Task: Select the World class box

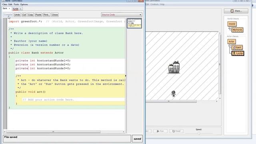Action: point(232,24)
